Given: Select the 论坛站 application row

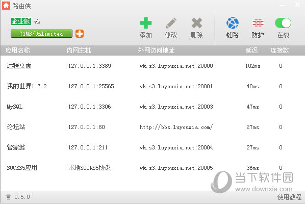Looking at the screenshot, I should 152,127.
